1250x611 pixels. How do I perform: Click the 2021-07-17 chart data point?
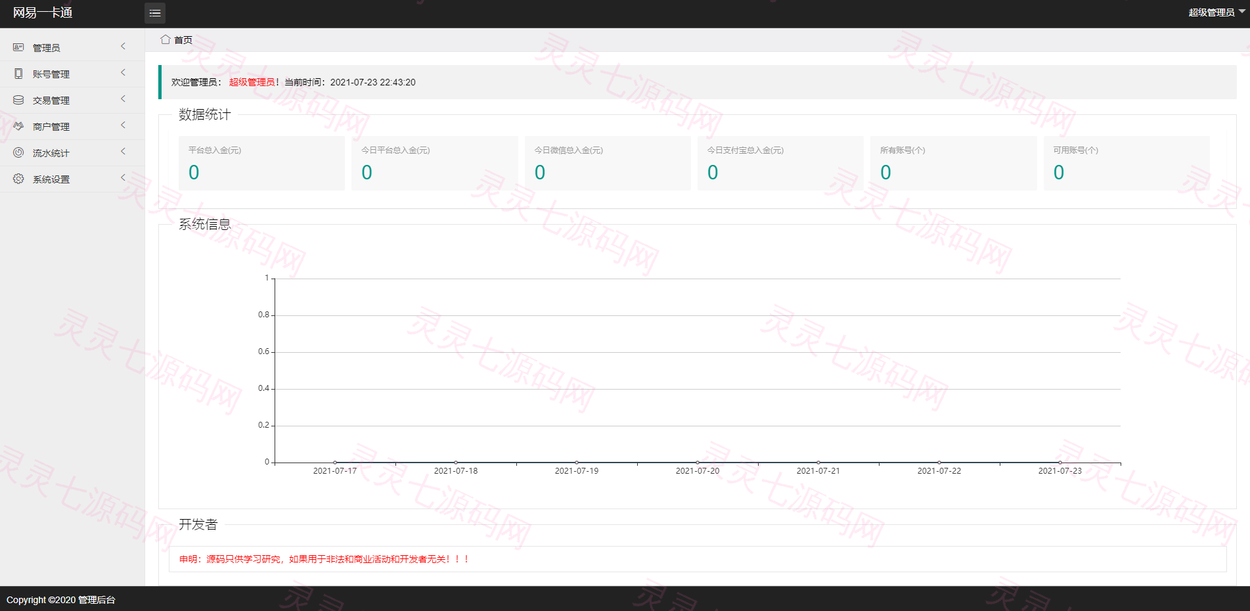point(335,463)
